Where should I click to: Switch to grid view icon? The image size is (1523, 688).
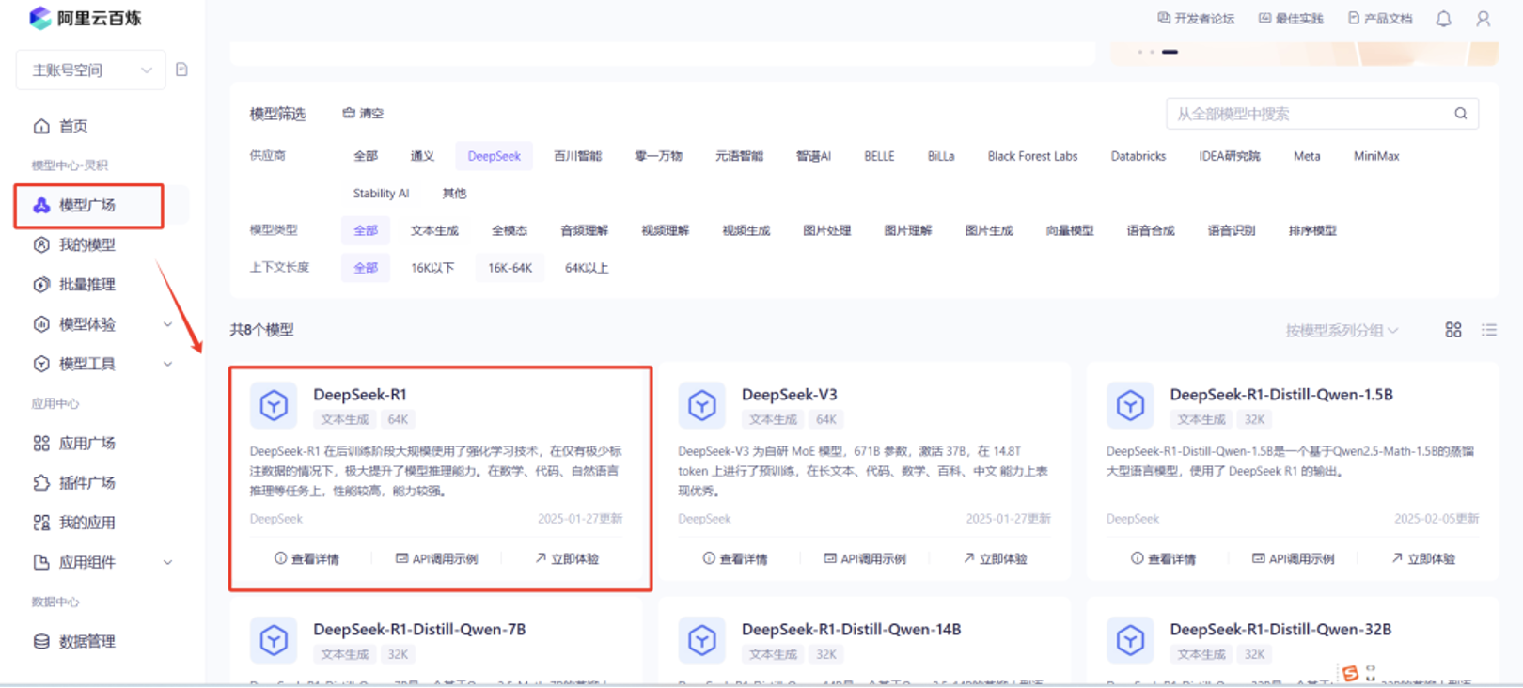[1453, 330]
